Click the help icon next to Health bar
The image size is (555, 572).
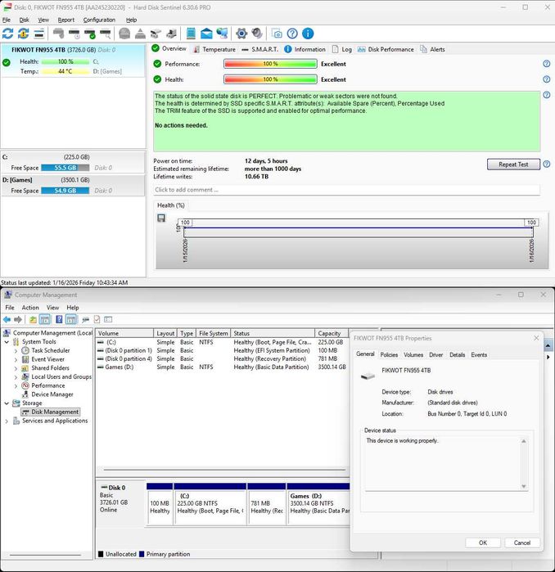pos(546,79)
